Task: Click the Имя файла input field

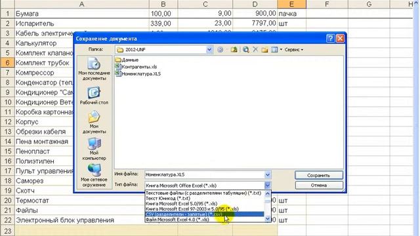Action: pos(204,175)
